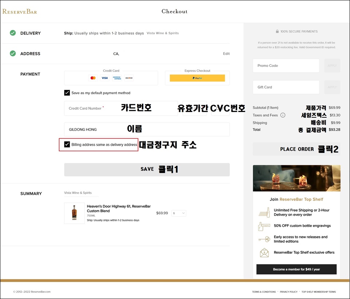Viewport: 350px width, 299px height.
Task: Open Terms & Conditions link
Action: (x=264, y=292)
